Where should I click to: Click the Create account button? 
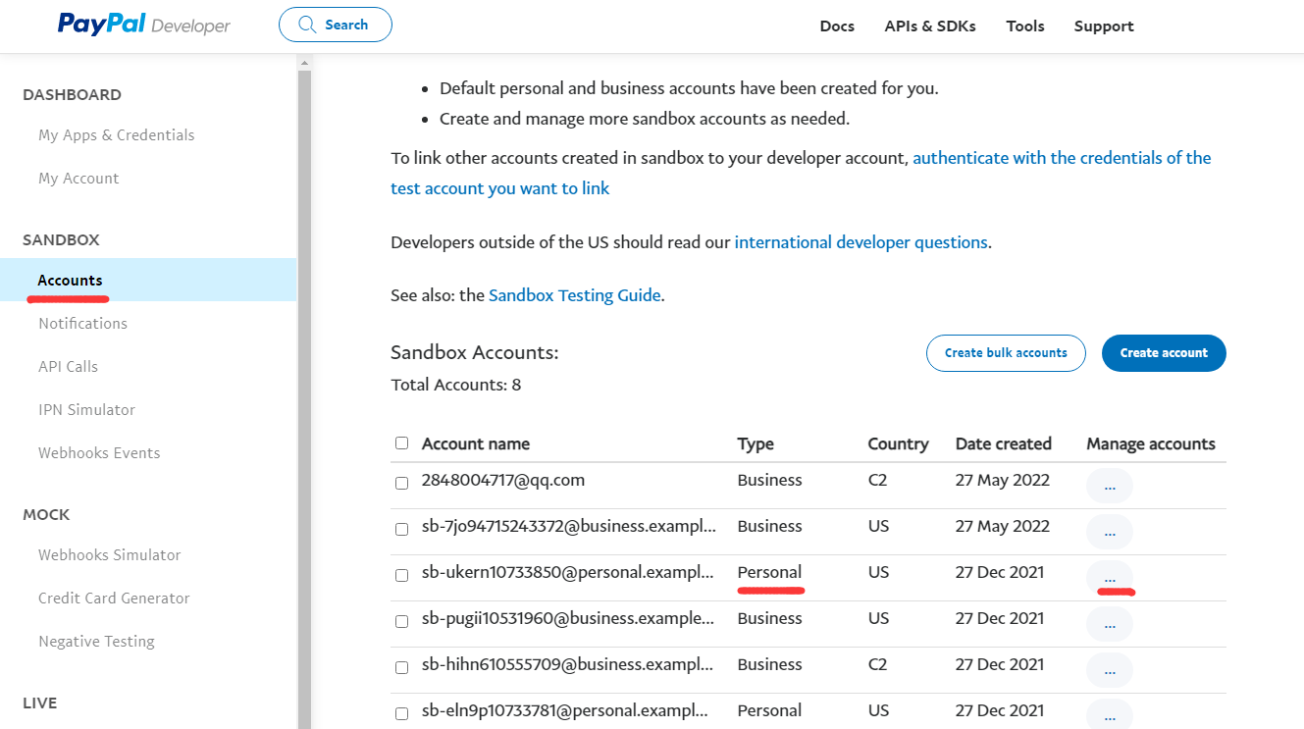(1163, 353)
